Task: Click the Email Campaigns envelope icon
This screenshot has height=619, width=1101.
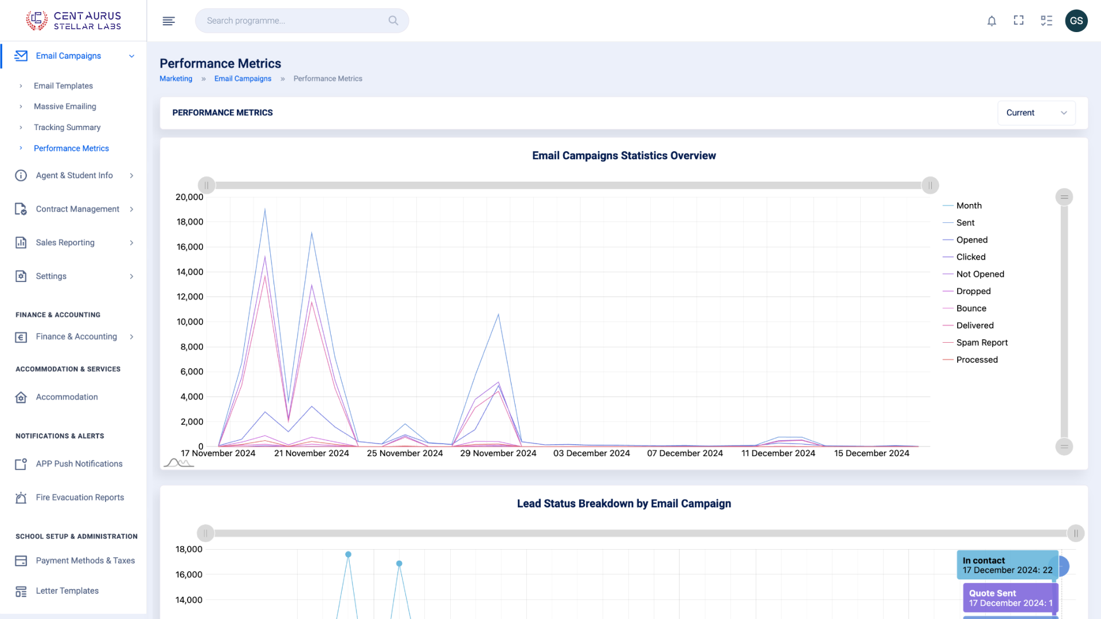Action: (x=21, y=56)
